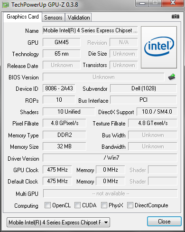Tick the DirectCompute checkbox
The height and width of the screenshot is (232, 185).
pyautogui.click(x=130, y=205)
